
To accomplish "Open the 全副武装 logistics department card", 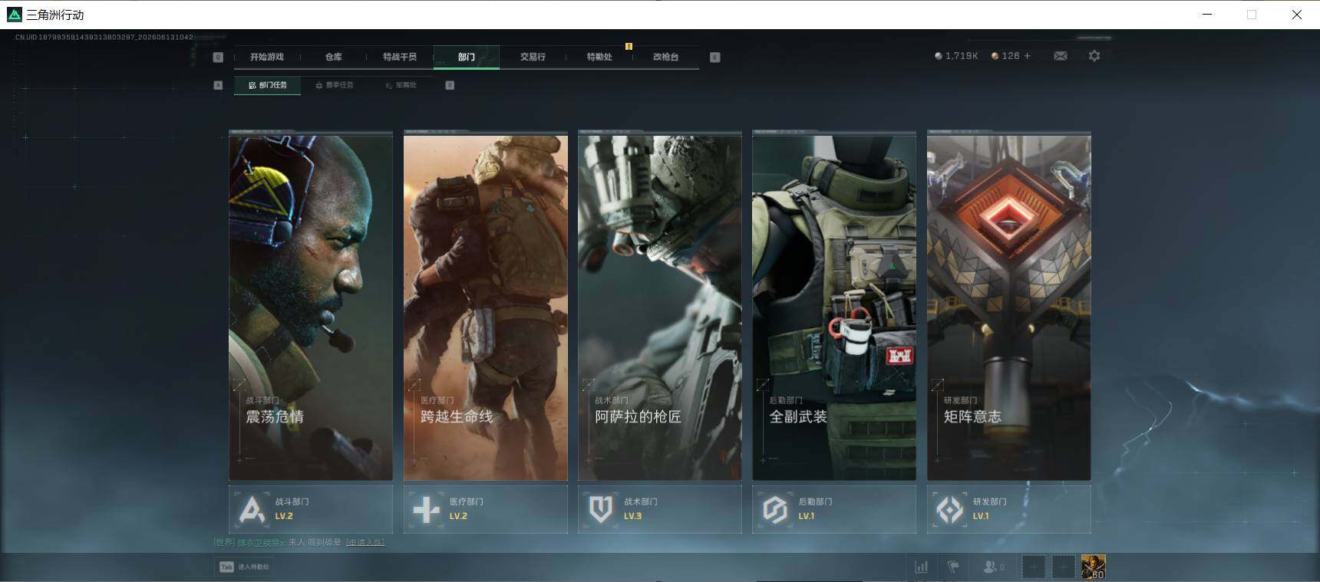I will pos(834,307).
